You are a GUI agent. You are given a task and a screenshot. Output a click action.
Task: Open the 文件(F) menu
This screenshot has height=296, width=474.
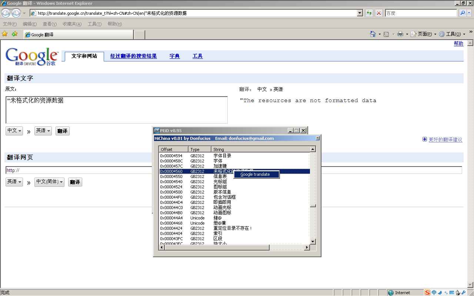[10, 24]
